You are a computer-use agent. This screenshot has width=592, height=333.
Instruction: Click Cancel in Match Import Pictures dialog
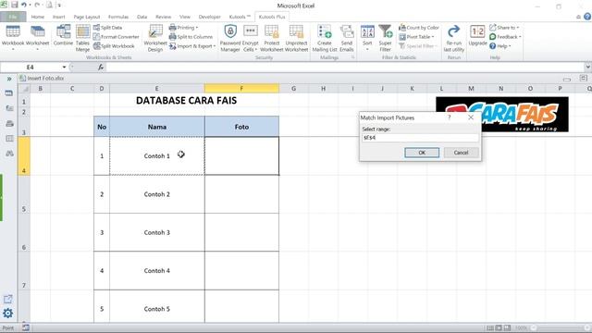pyautogui.click(x=461, y=153)
